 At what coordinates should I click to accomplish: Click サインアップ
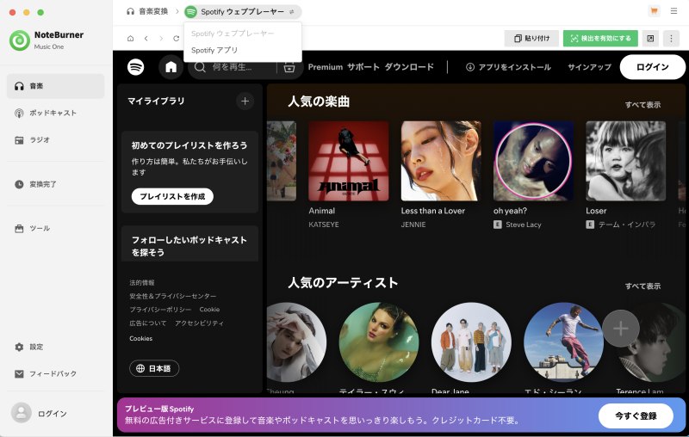pos(589,67)
